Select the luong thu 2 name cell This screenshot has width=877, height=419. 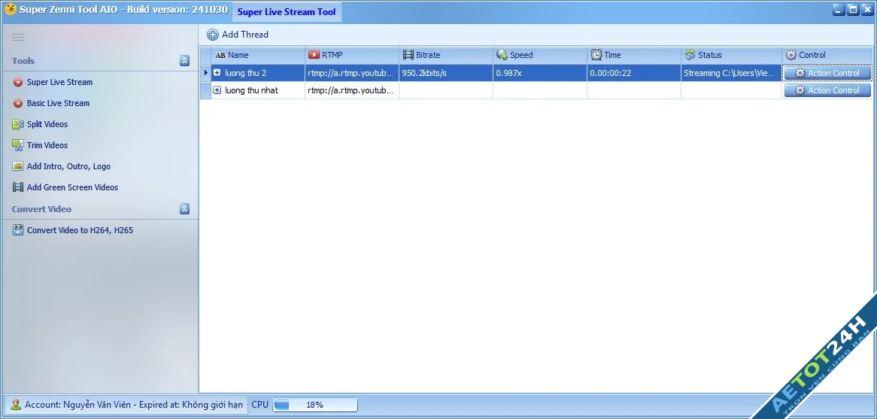click(258, 73)
